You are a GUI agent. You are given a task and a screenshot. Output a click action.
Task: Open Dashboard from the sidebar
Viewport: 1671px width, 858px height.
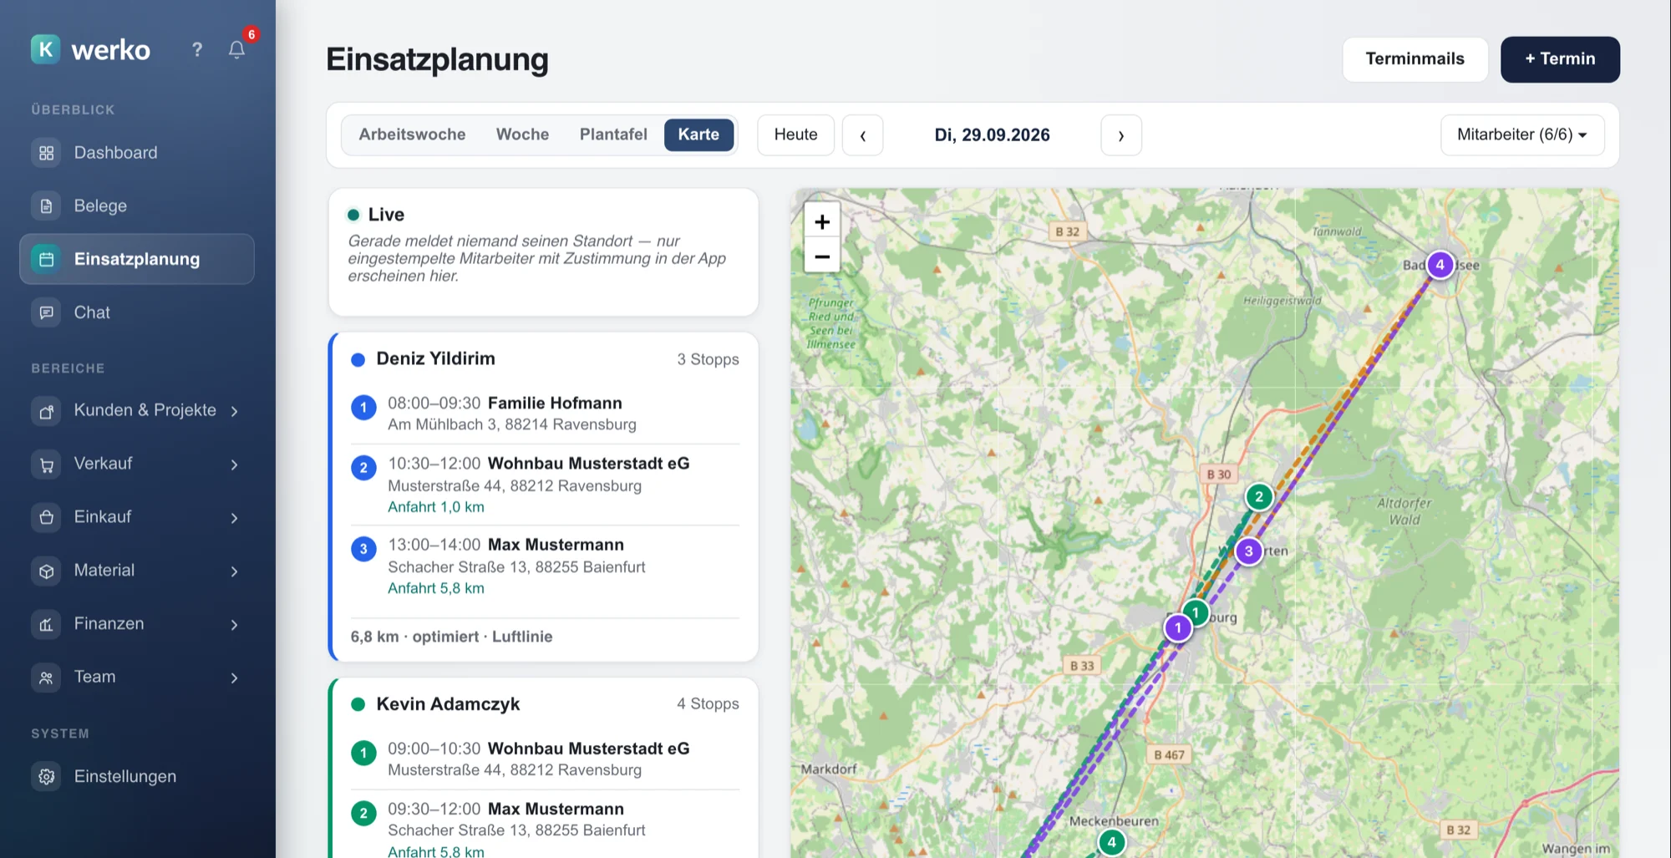tap(137, 153)
